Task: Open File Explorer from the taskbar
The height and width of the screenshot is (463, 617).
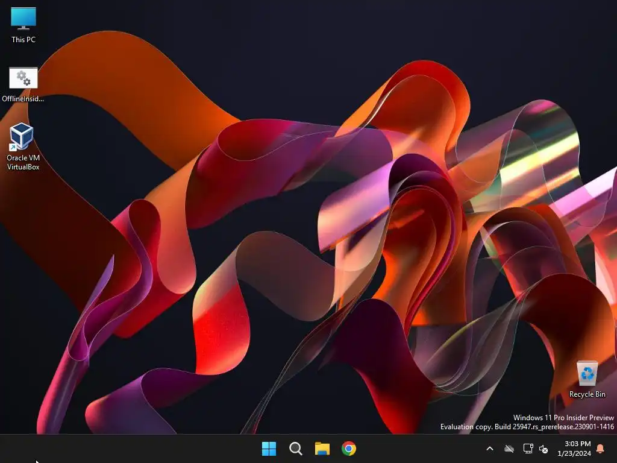Action: tap(322, 449)
